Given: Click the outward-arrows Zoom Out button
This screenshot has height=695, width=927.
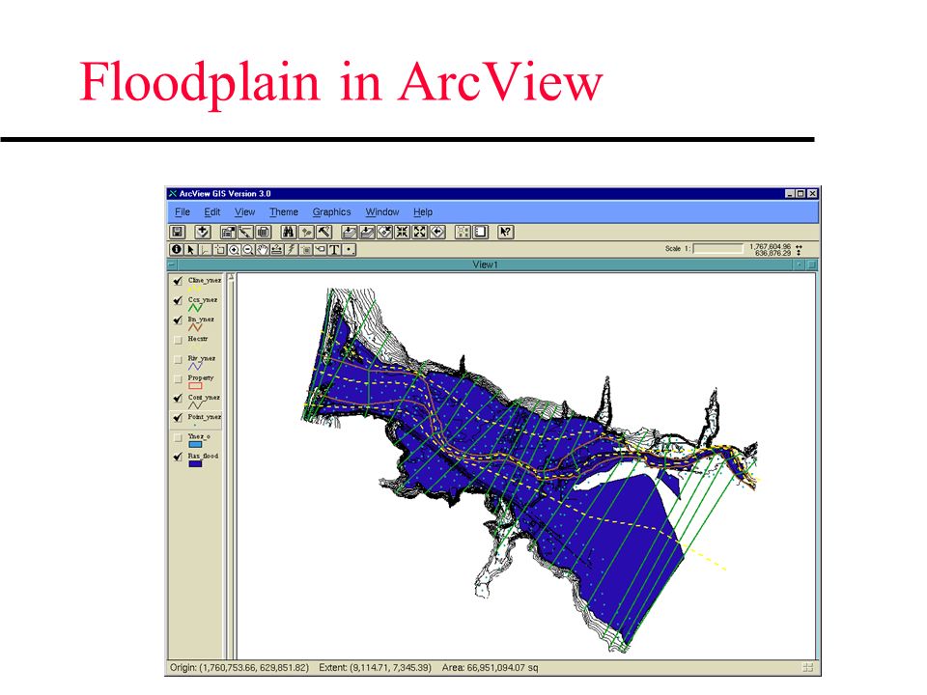Looking at the screenshot, I should click(419, 232).
